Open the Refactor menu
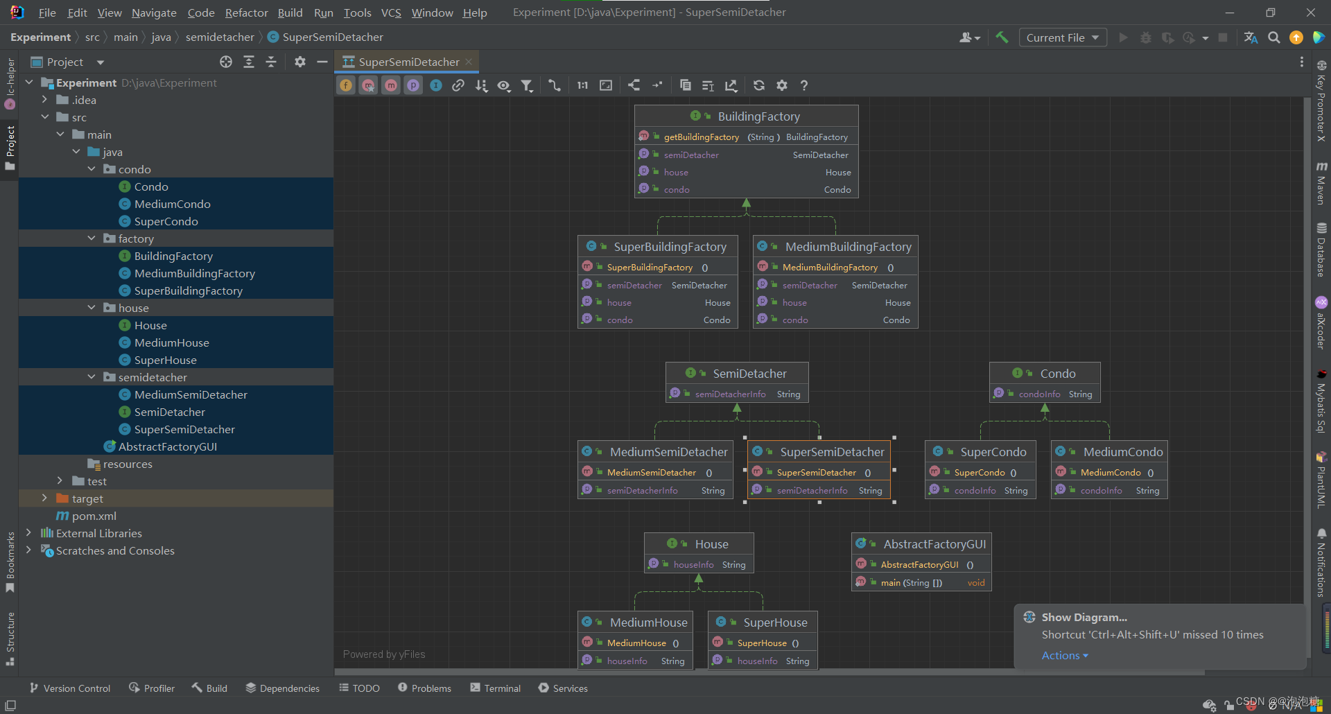The height and width of the screenshot is (714, 1331). click(246, 12)
